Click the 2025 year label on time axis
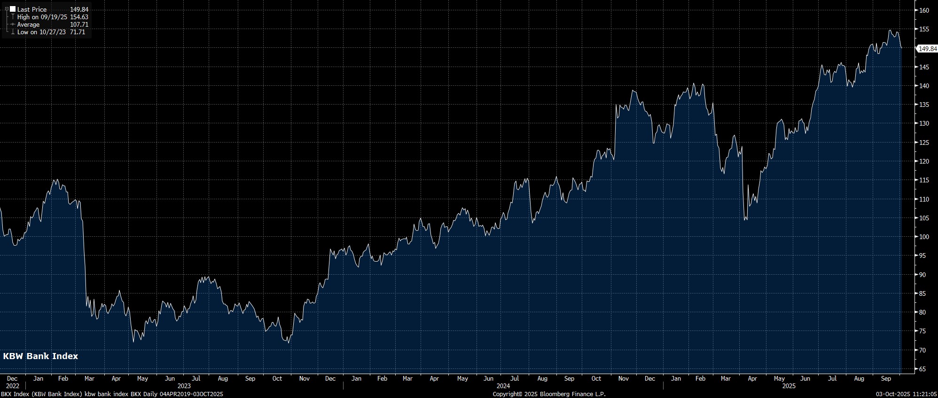 click(789, 386)
